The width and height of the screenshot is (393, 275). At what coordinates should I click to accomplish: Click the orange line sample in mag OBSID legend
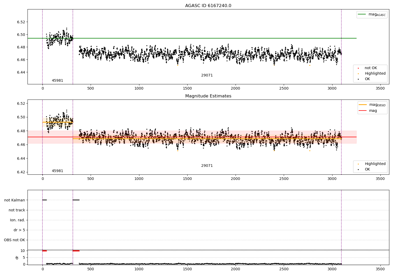click(x=363, y=105)
